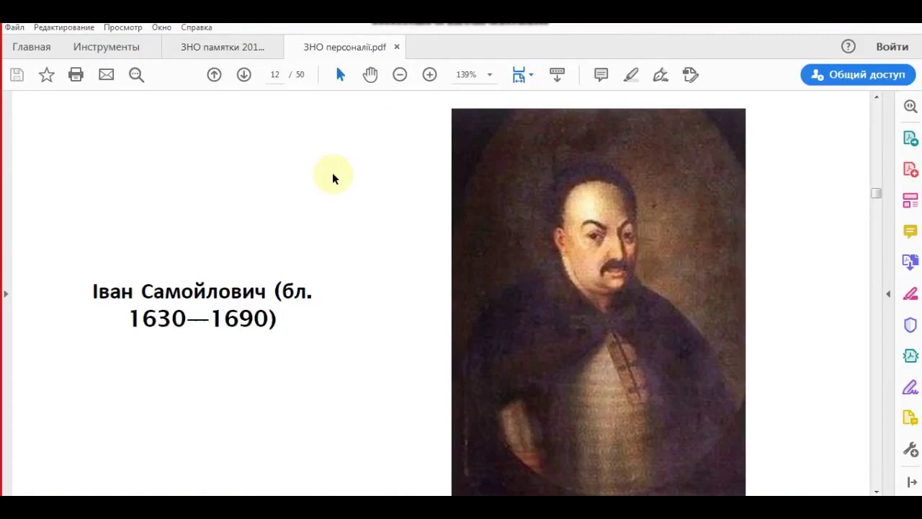922x519 pixels.
Task: Click the fit page width icon
Action: click(x=519, y=74)
